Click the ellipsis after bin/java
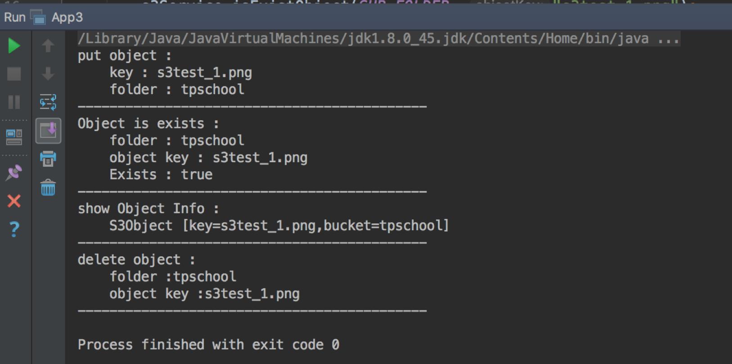 [x=668, y=39]
